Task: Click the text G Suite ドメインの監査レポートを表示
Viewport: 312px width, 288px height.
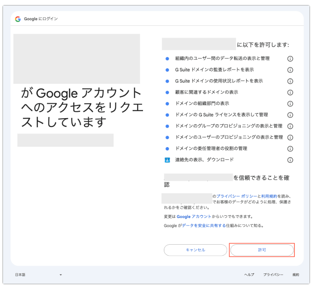Action: click(x=214, y=70)
